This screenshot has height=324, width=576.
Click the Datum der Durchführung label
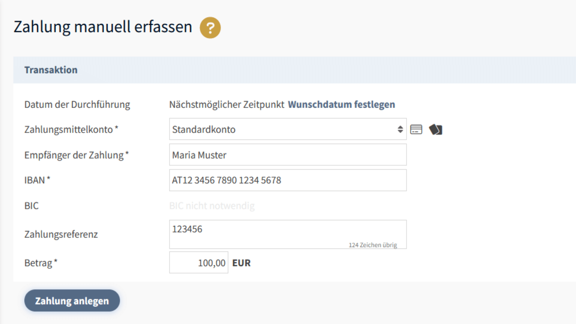click(77, 104)
